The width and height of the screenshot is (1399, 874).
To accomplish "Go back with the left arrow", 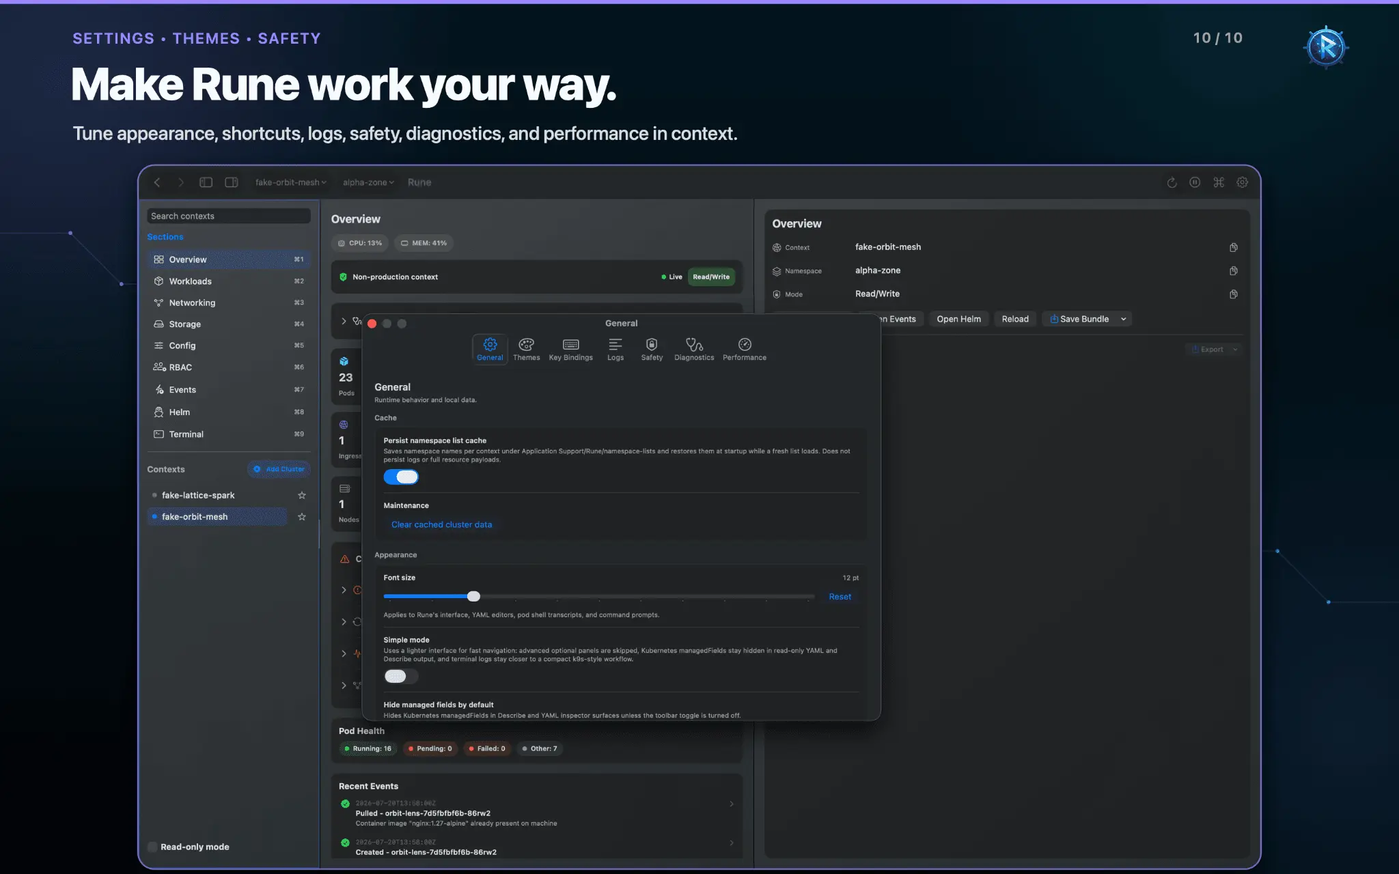I will [157, 182].
